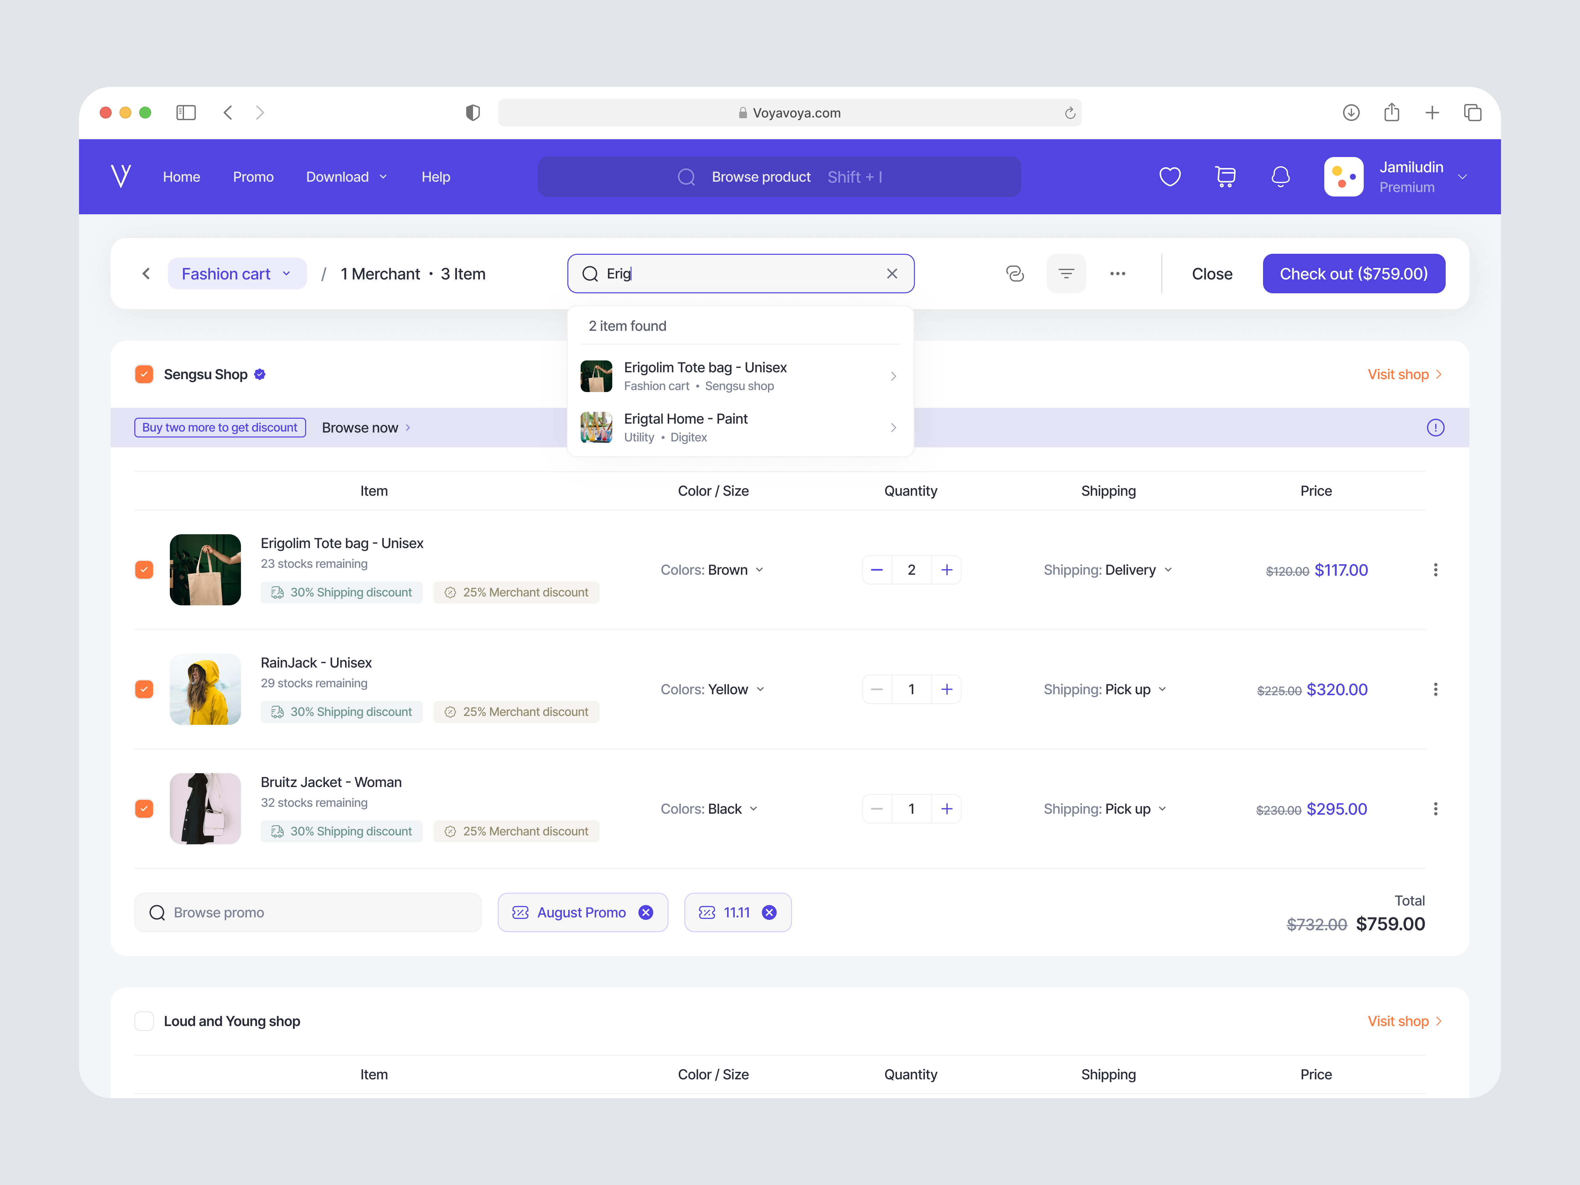Visit shop link for Loud and Young shop
The width and height of the screenshot is (1580, 1185).
[1404, 1021]
